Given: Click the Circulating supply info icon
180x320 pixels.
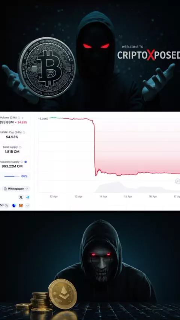Looking at the screenshot, I should pyautogui.click(x=22, y=162).
